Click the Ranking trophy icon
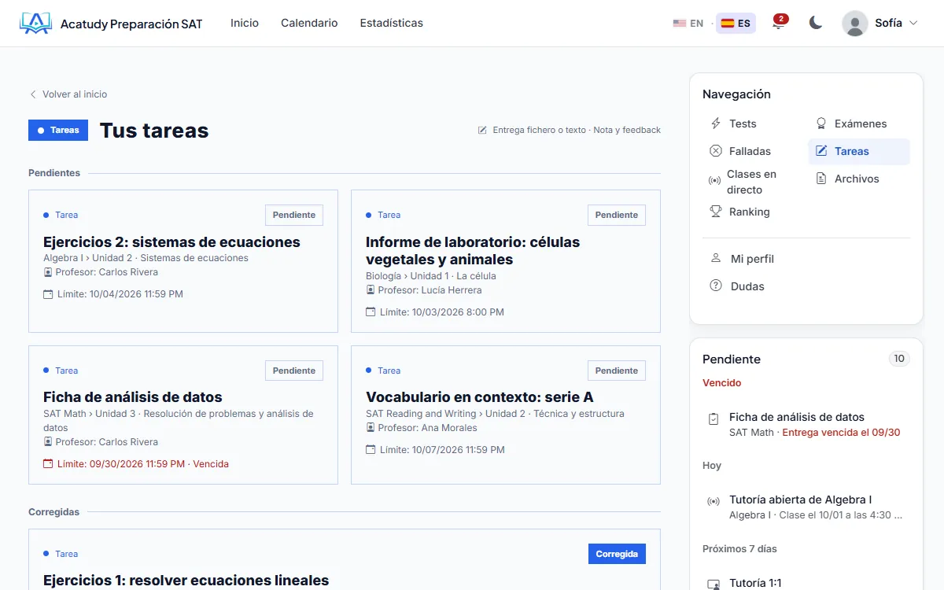 [716, 212]
